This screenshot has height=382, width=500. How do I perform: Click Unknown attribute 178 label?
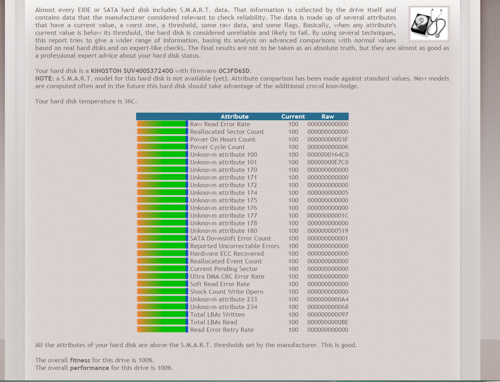tap(223, 223)
